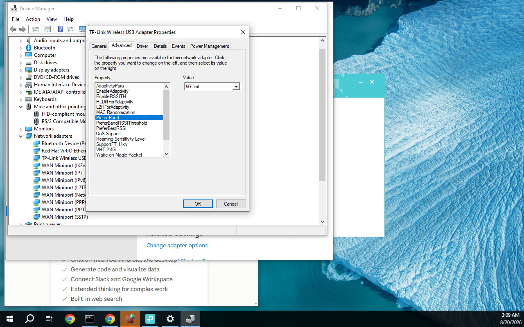Viewport: 524px width, 327px height.
Task: Click the Back arrow in Device Manager toolbar
Action: pos(13,29)
